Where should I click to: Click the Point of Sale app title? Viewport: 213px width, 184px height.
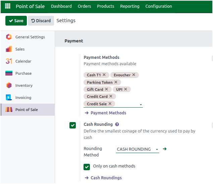(30, 6)
